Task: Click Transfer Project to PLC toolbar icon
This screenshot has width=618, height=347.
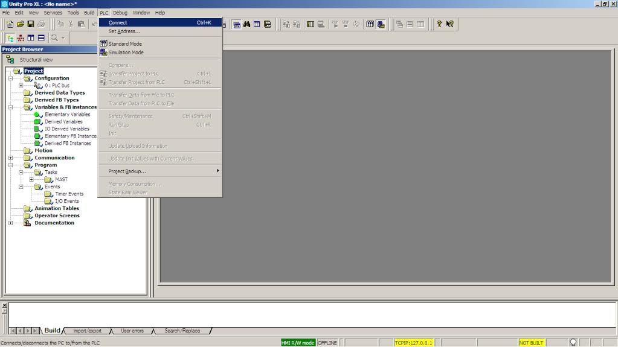Action: (x=286, y=24)
